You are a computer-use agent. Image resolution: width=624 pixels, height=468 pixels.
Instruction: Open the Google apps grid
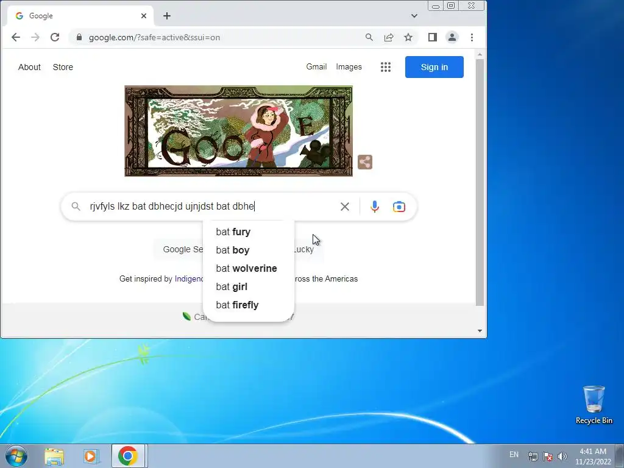pos(386,67)
